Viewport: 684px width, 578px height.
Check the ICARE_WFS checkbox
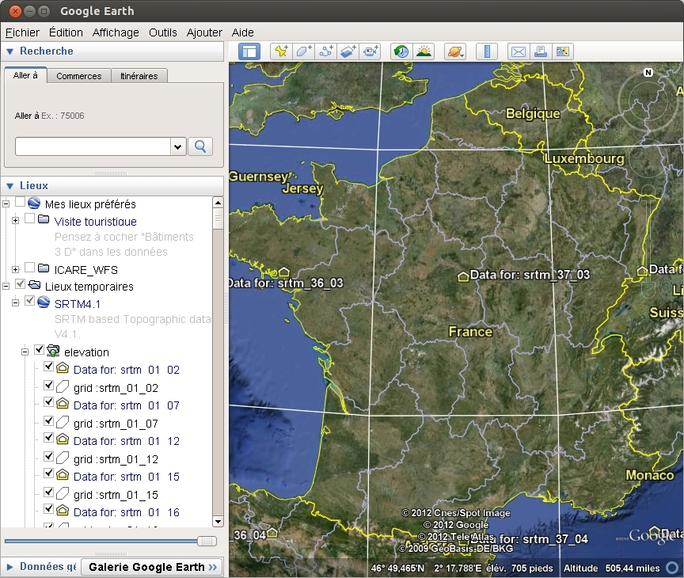pyautogui.click(x=29, y=267)
